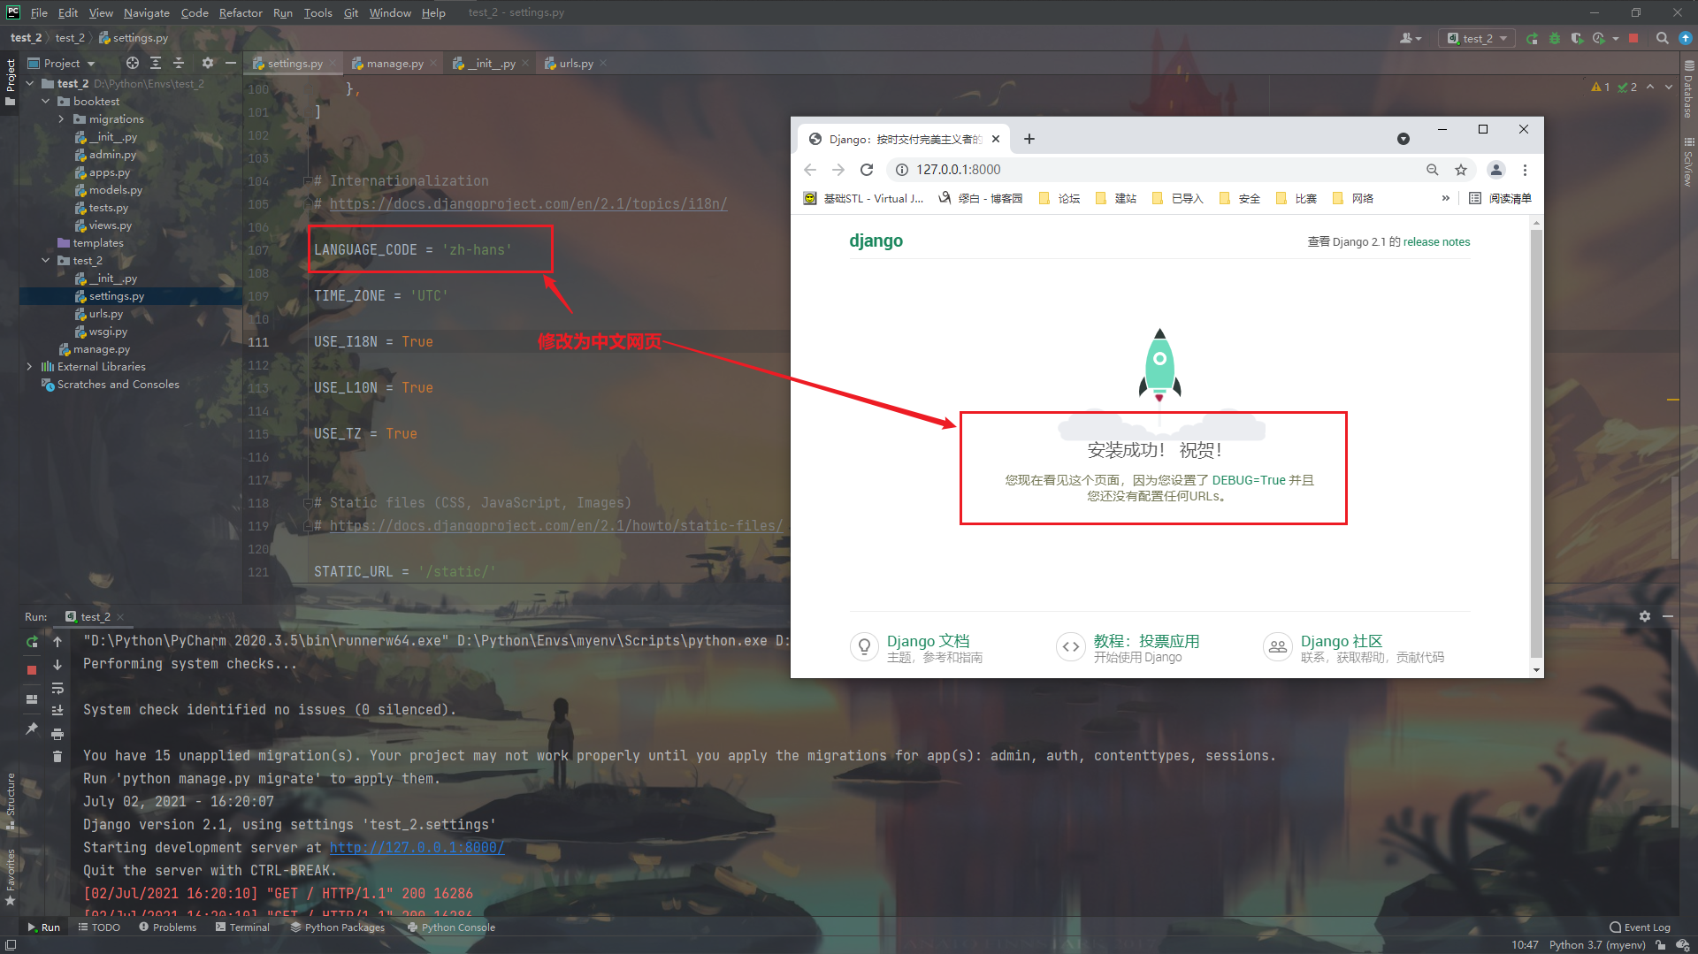Select models.py in the project tree
Image resolution: width=1698 pixels, height=954 pixels.
pos(115,190)
